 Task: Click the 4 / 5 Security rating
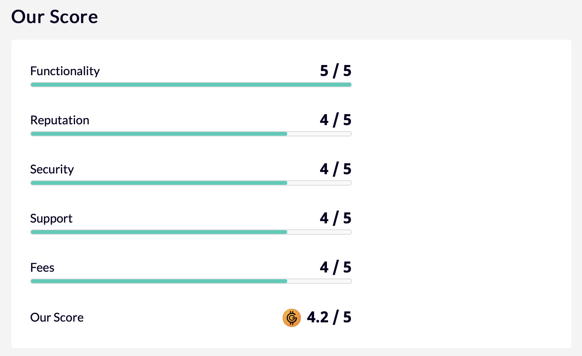pos(336,169)
